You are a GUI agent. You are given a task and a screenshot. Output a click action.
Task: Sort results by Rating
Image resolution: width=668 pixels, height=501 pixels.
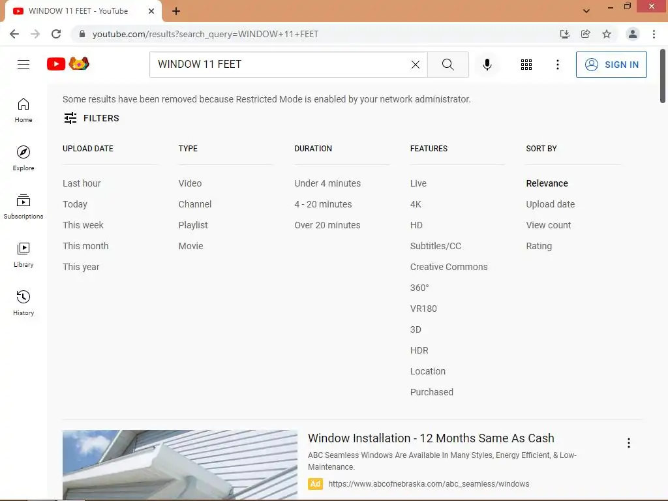pos(539,246)
